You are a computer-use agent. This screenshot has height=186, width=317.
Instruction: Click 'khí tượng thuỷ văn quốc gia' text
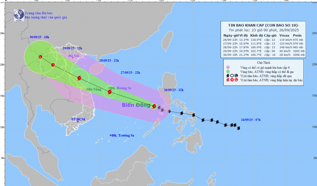(x=46, y=17)
